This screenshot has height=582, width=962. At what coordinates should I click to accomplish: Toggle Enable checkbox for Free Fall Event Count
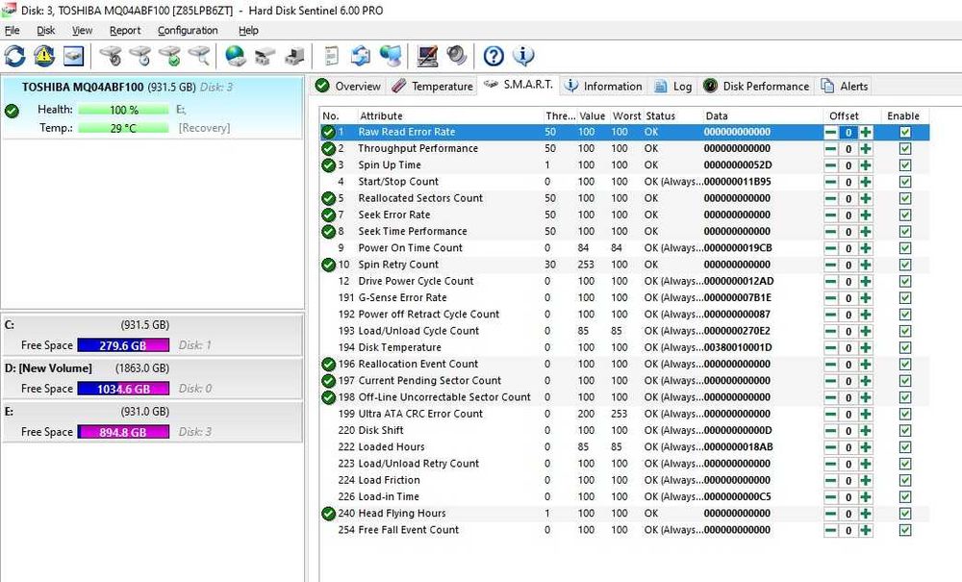pyautogui.click(x=905, y=530)
